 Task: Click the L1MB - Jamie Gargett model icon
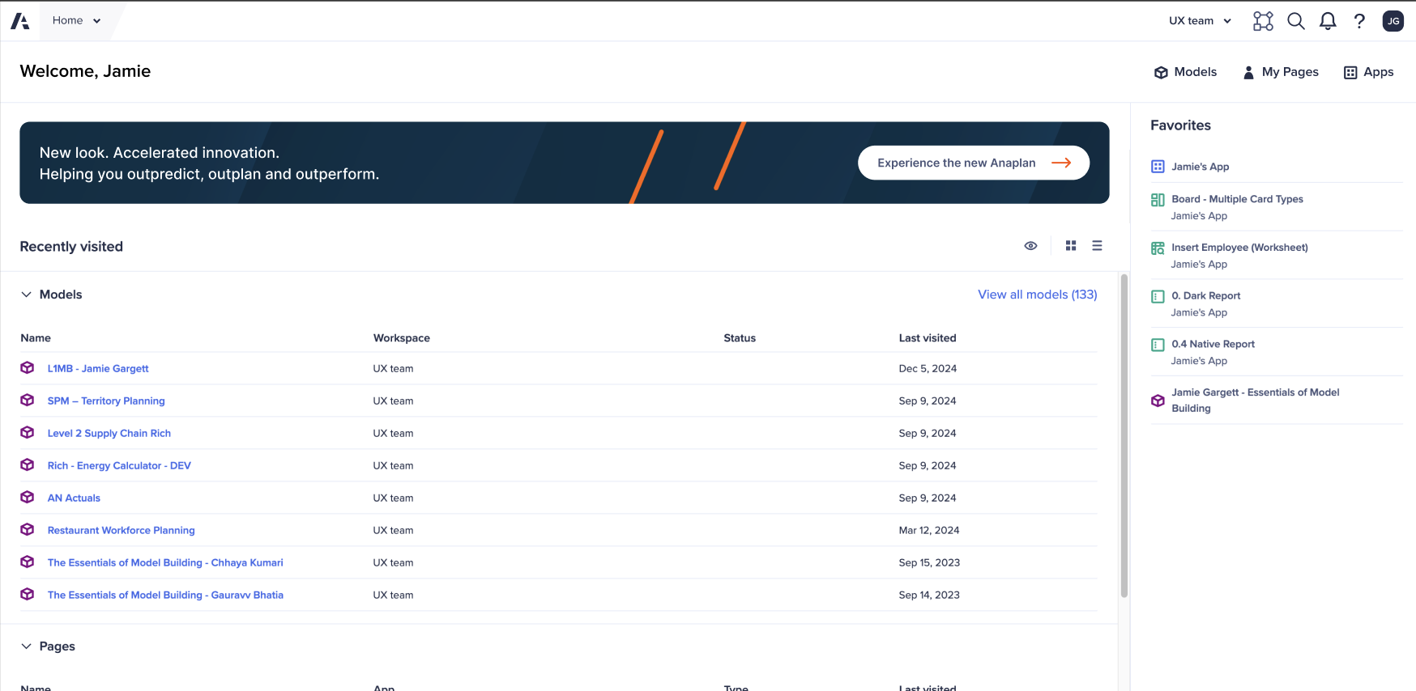(28, 368)
